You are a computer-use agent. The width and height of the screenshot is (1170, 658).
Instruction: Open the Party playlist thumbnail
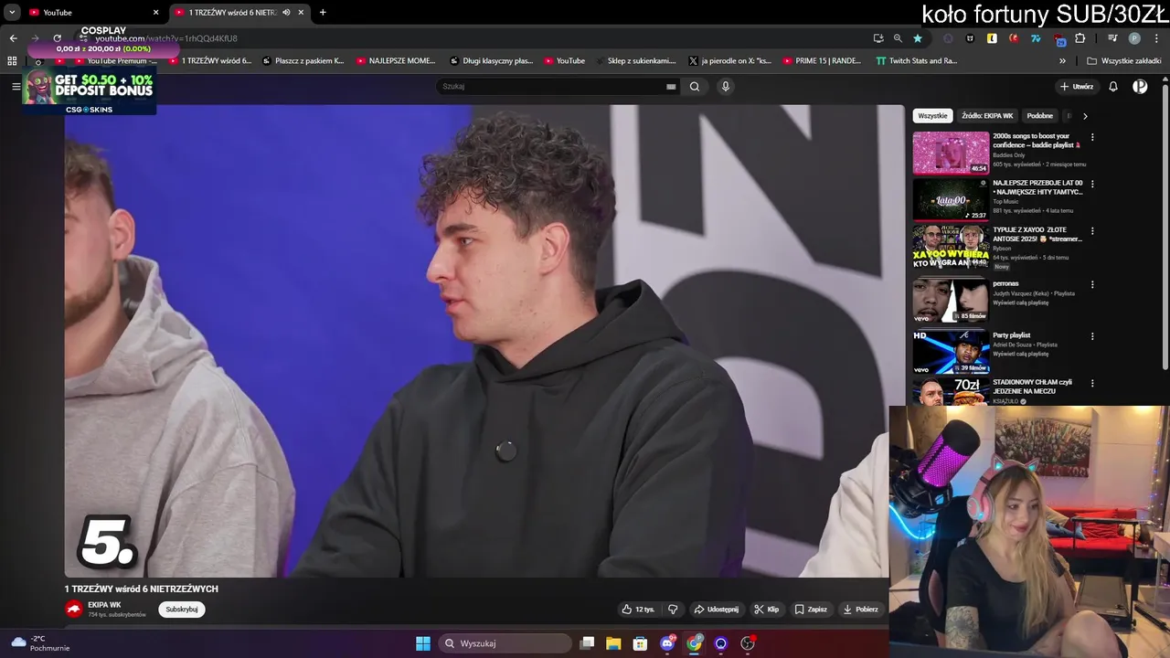coord(951,351)
